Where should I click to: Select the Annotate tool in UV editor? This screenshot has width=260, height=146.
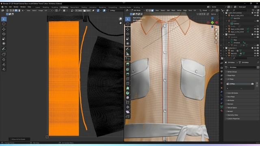point(4,49)
